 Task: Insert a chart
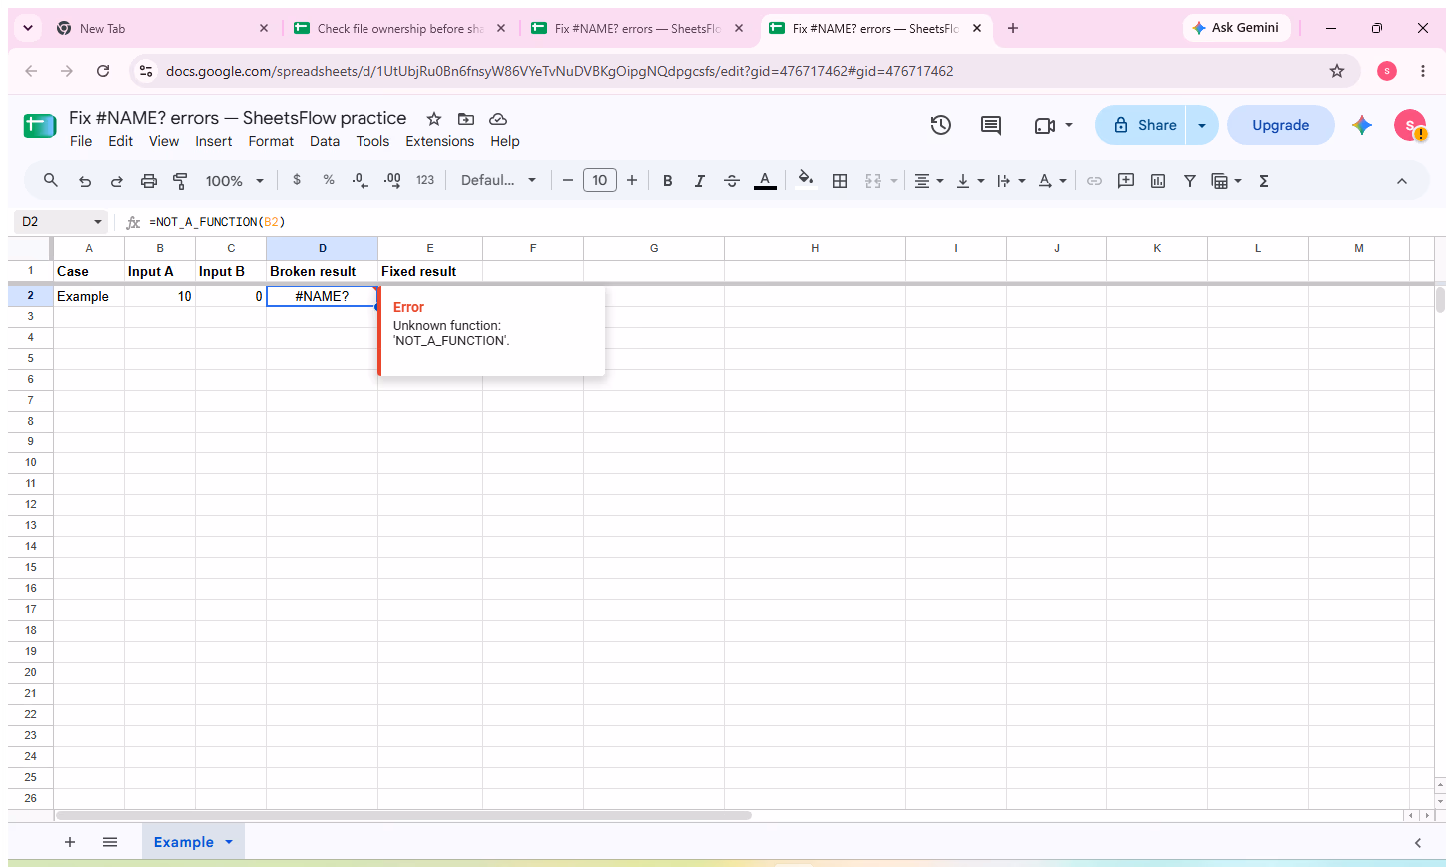pos(1158,181)
